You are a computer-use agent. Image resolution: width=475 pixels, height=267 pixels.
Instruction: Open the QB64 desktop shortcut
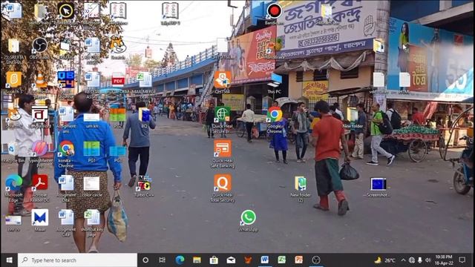(66, 79)
